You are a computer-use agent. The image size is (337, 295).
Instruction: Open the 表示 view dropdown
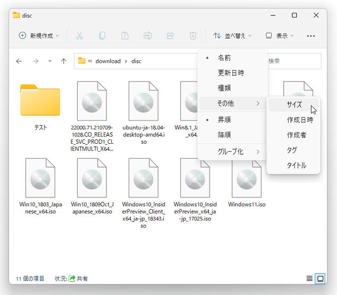(x=280, y=36)
